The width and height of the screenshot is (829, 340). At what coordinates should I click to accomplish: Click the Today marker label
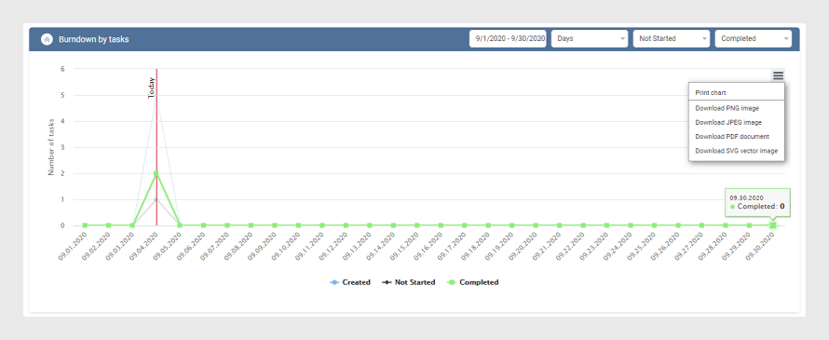tap(151, 88)
